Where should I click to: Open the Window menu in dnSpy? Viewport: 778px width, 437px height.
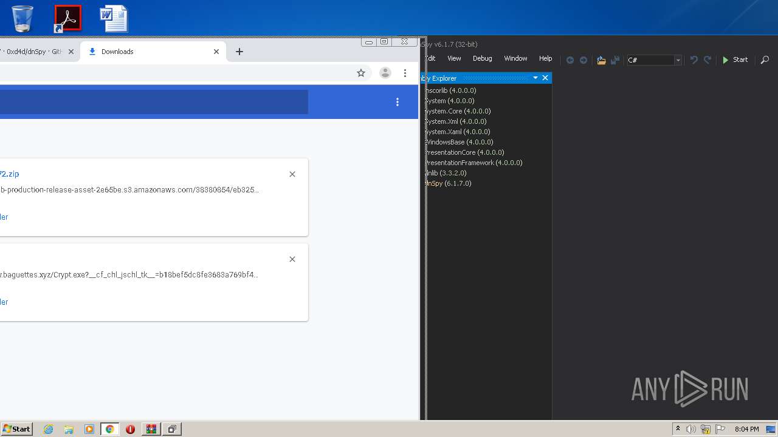[x=515, y=59]
